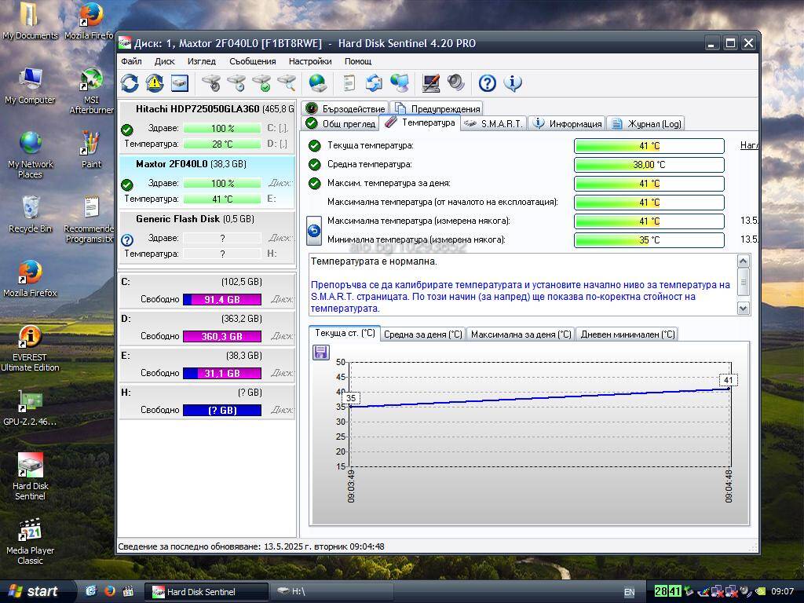This screenshot has height=603, width=804.
Task: Click E: partition free space bar 31,1 GB
Action: pyautogui.click(x=222, y=373)
